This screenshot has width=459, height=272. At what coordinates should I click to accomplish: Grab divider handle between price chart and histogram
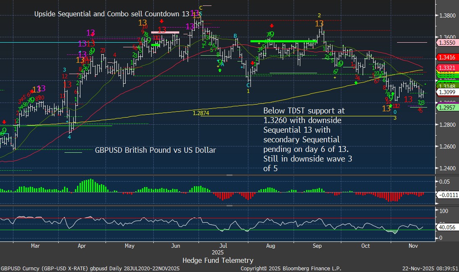point(229,175)
